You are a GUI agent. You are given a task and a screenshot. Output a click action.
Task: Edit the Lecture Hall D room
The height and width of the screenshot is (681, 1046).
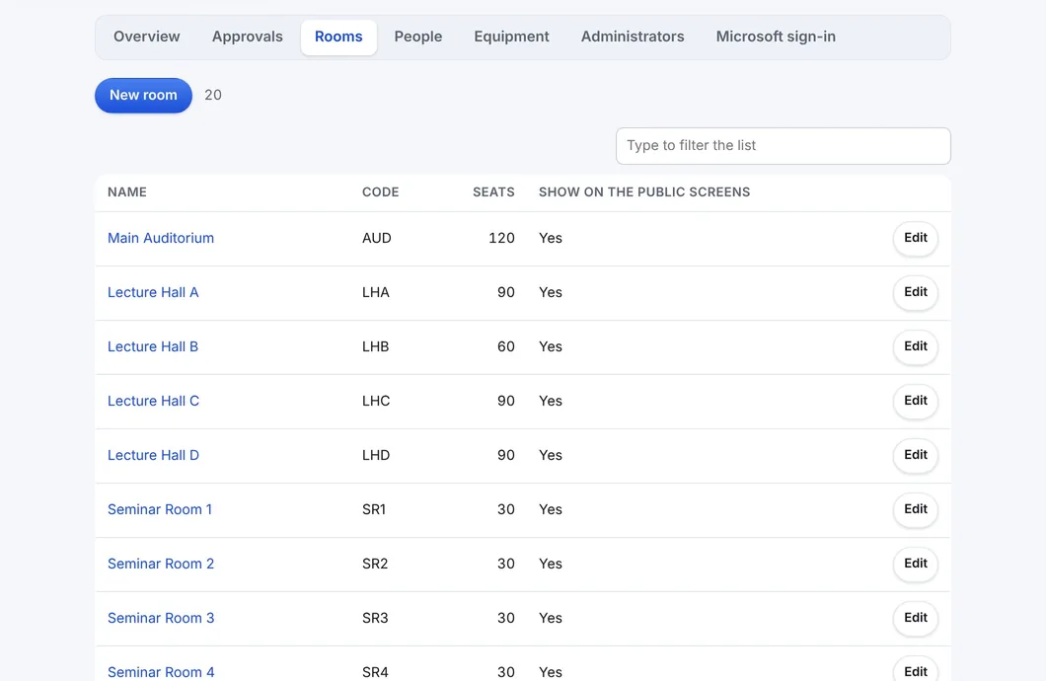point(916,455)
